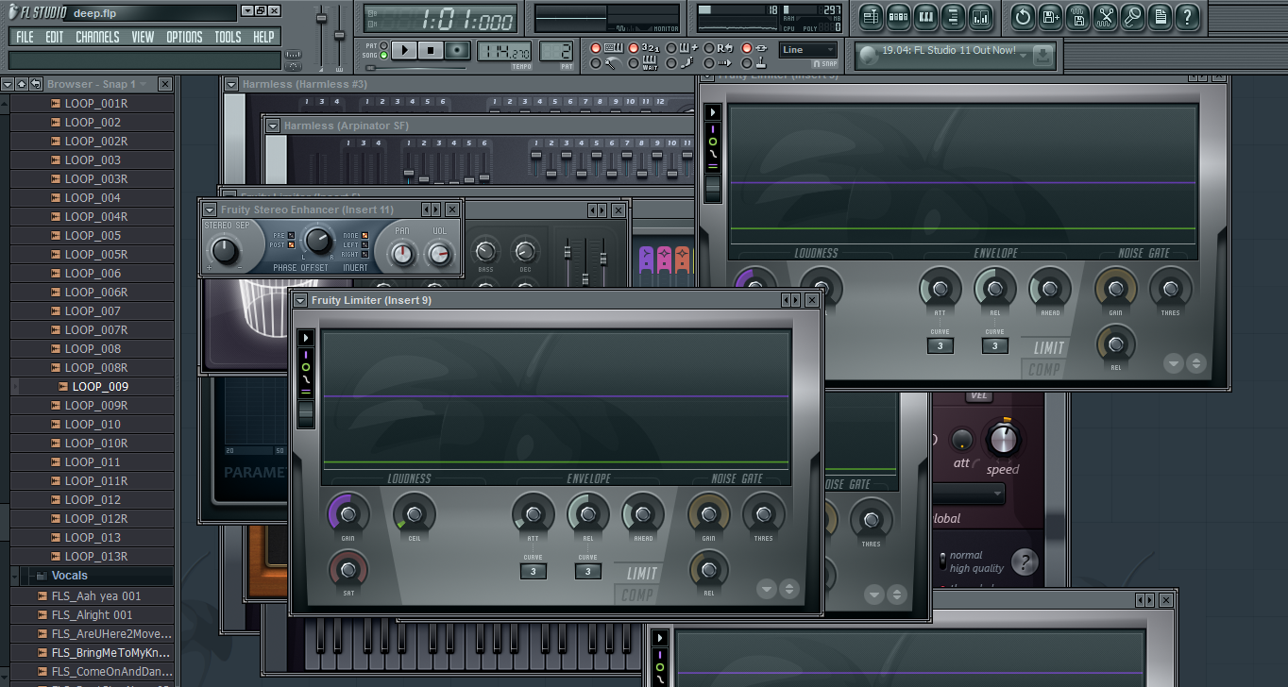Open the Step Sequencer view icon
This screenshot has width=1288, height=687.
point(899,16)
